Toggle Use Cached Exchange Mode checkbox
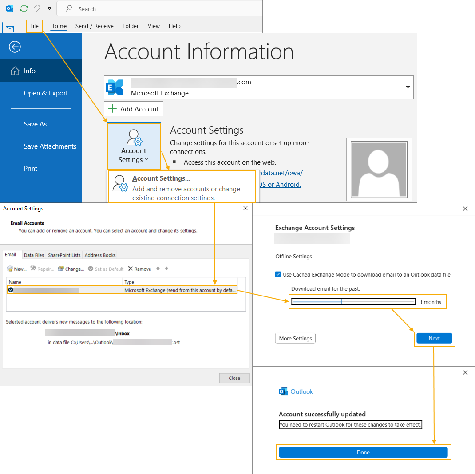The image size is (475, 474). click(x=278, y=275)
